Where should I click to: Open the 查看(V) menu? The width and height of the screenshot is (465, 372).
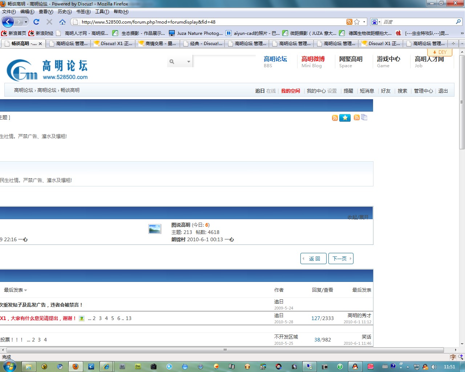[x=46, y=12]
